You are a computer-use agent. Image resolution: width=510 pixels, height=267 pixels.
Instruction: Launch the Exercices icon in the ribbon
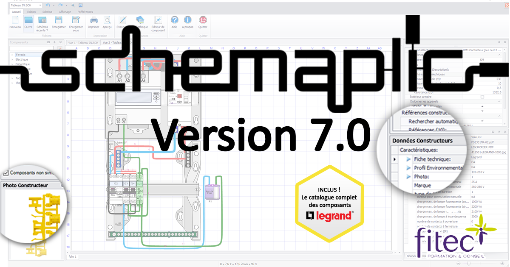123,20
